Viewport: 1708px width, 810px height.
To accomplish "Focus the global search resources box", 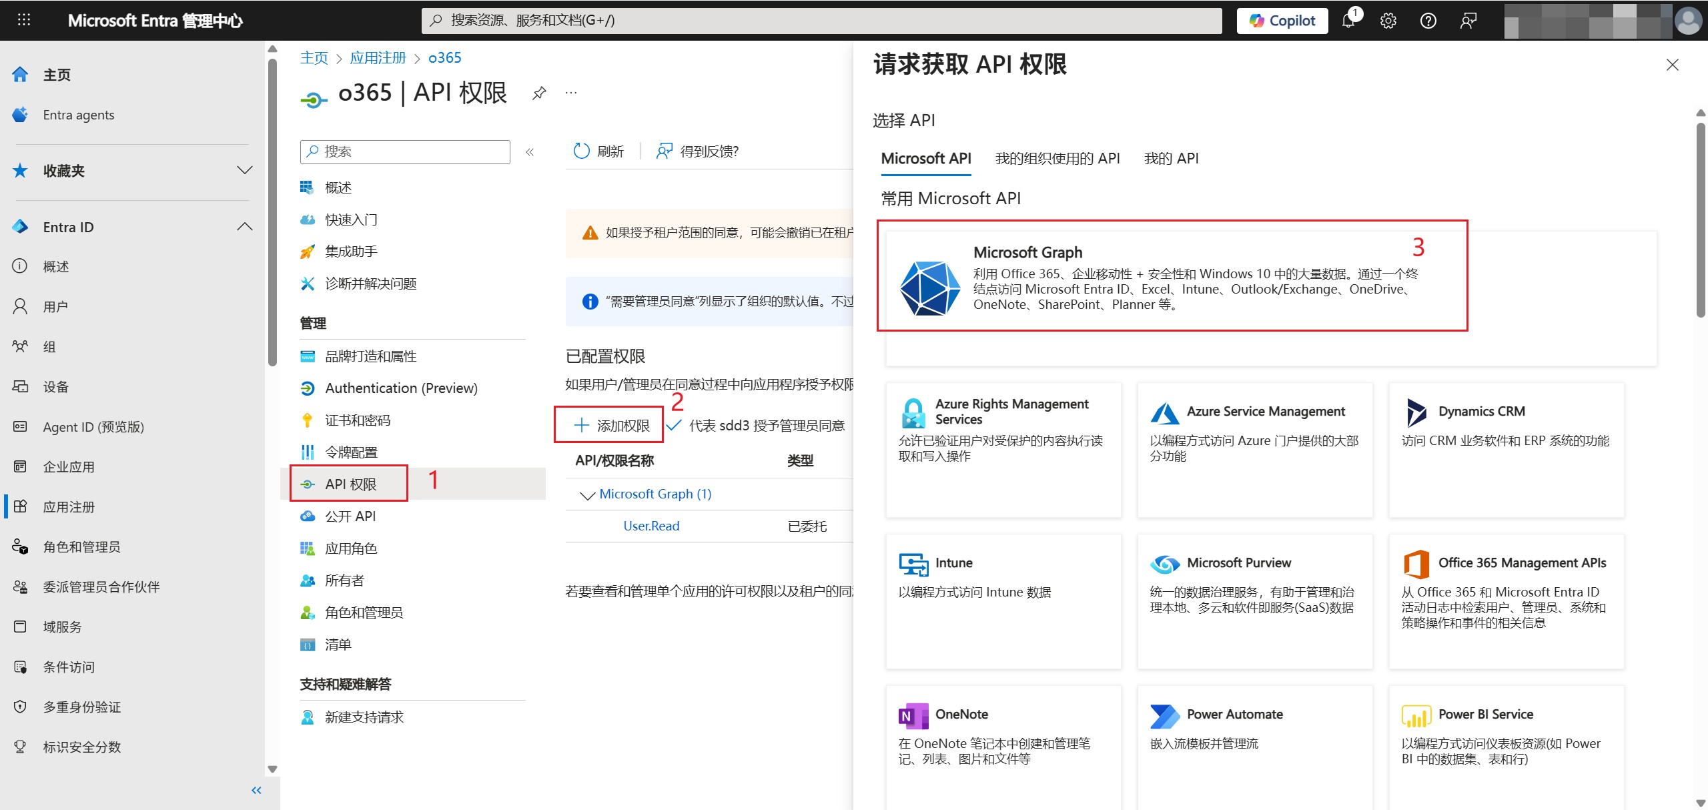I will tap(822, 21).
